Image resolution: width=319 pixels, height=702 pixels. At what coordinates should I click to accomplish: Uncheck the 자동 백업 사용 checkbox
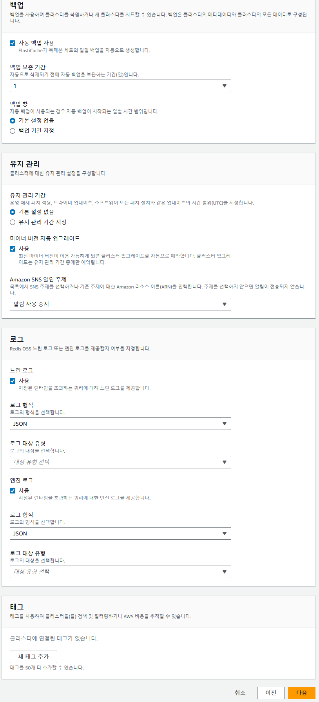[13, 43]
